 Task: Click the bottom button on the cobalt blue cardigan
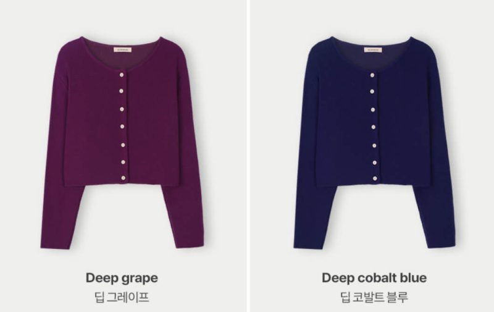pyautogui.click(x=375, y=179)
